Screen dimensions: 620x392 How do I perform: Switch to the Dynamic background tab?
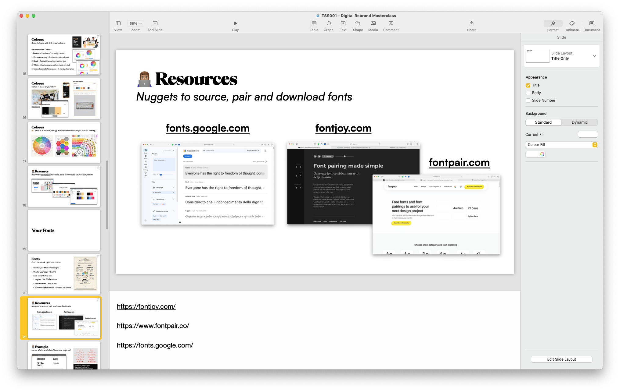point(580,122)
